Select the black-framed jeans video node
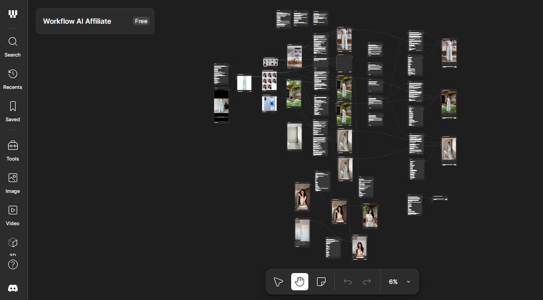 (x=221, y=106)
